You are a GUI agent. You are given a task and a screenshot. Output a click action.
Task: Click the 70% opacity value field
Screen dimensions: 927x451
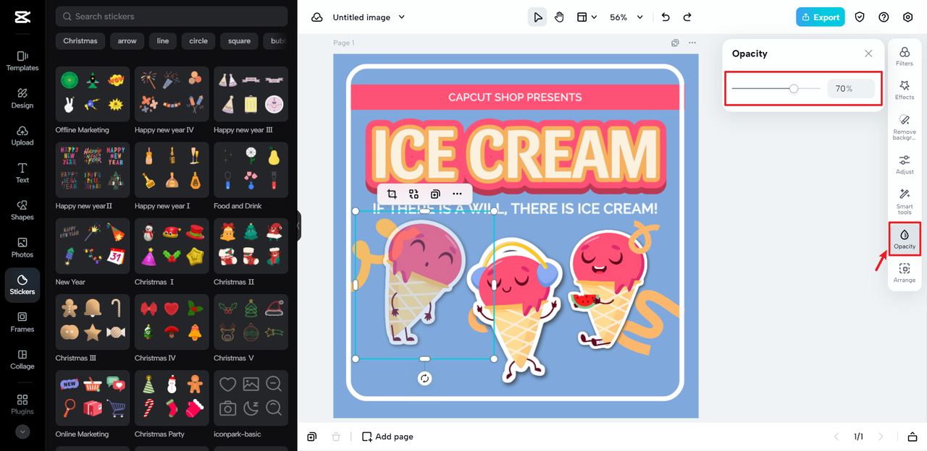851,89
